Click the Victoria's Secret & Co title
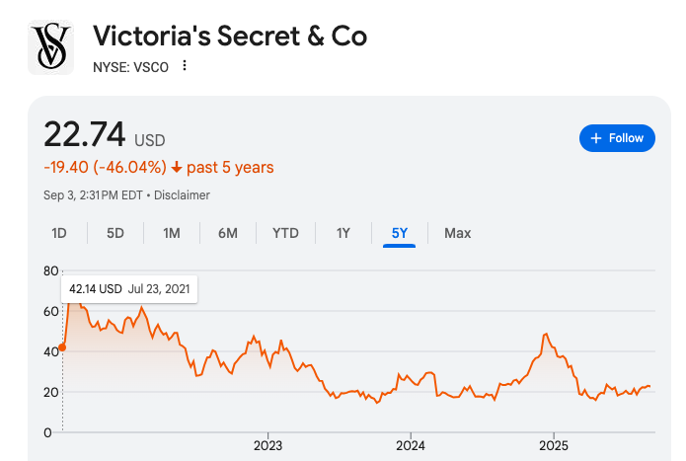Screen dimensions: 686x461 pyautogui.click(x=230, y=36)
